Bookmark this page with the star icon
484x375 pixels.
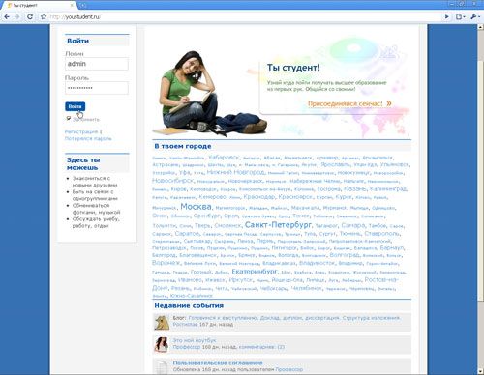click(44, 16)
